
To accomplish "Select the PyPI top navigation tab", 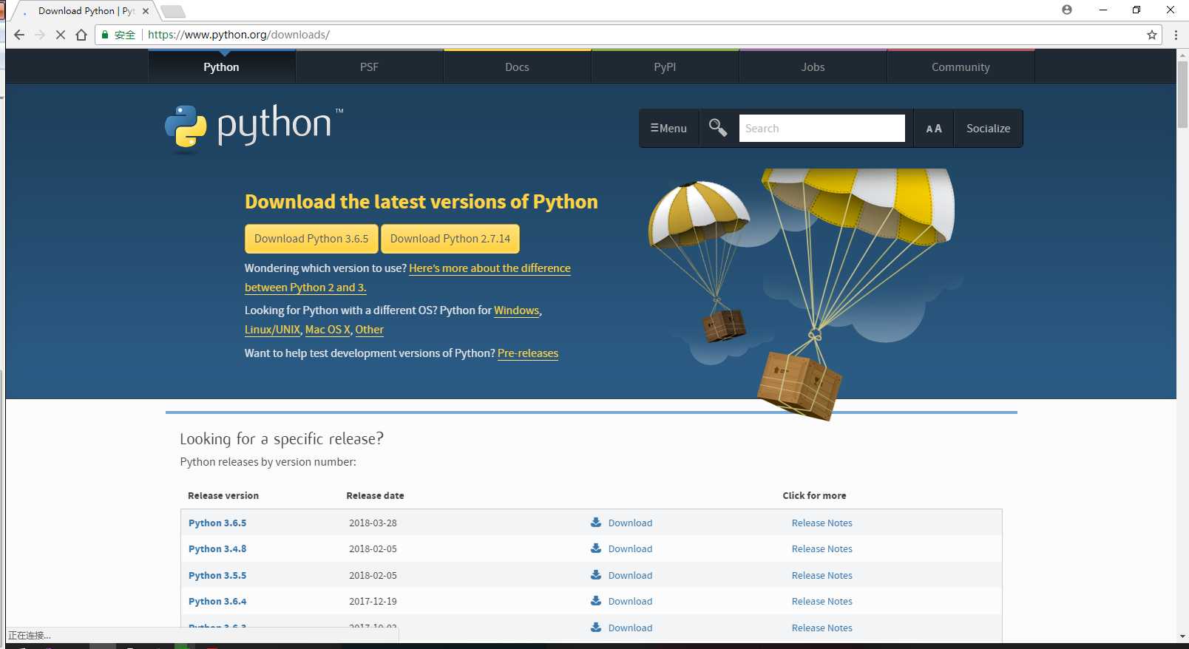I will coord(665,67).
